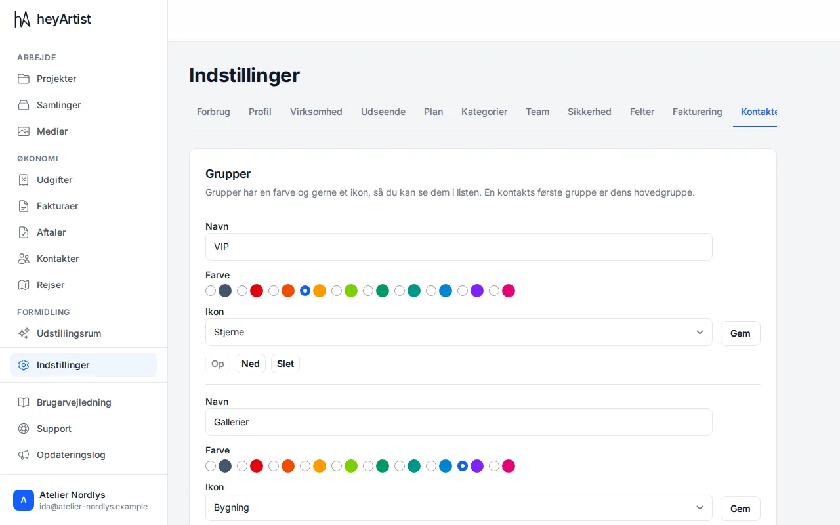Click the Udgifter receipt icon
This screenshot has width=840, height=525.
tap(24, 180)
